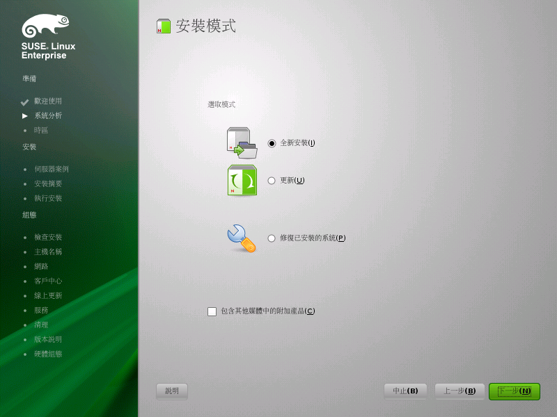Screen dimensions: 557x417
Task: Click the 版本說明 step in the sidebar
Action: 48,339
